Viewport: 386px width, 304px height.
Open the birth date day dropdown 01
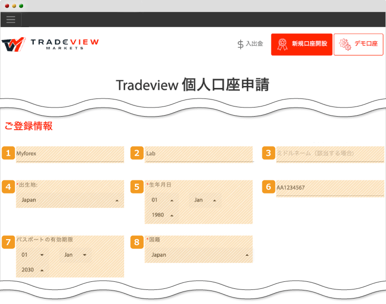coord(162,200)
